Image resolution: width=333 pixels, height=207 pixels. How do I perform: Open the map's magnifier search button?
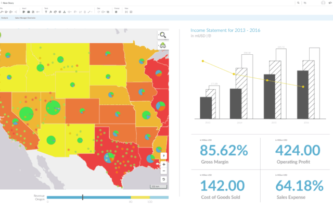coord(163,35)
